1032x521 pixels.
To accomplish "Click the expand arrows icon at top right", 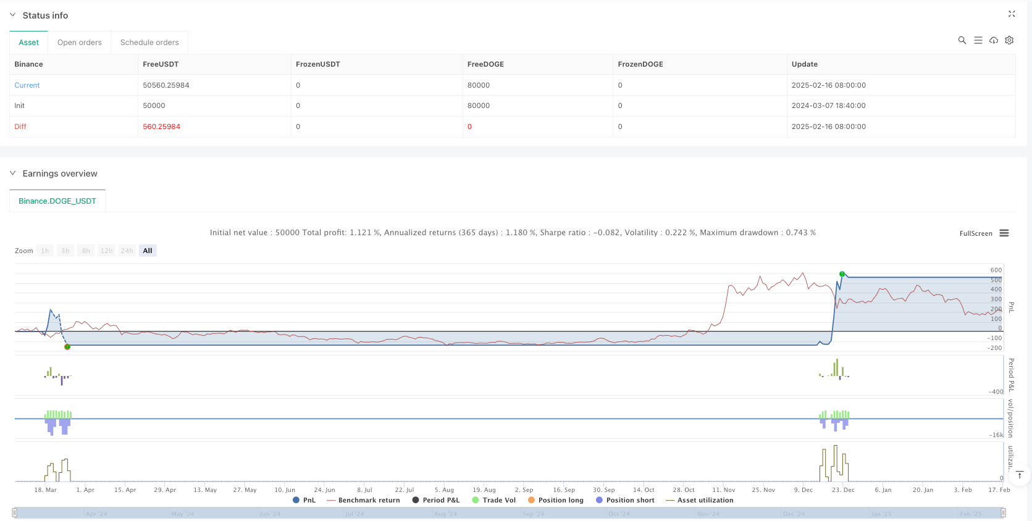I will pos(1012,14).
